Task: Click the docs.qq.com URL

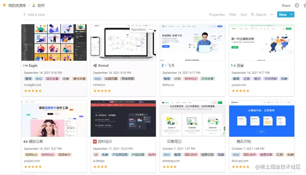Action: [x=240, y=161]
